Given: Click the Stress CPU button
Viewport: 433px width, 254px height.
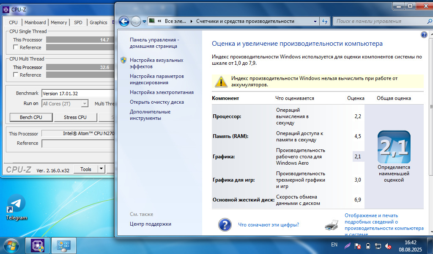Looking at the screenshot, I should click(75, 117).
